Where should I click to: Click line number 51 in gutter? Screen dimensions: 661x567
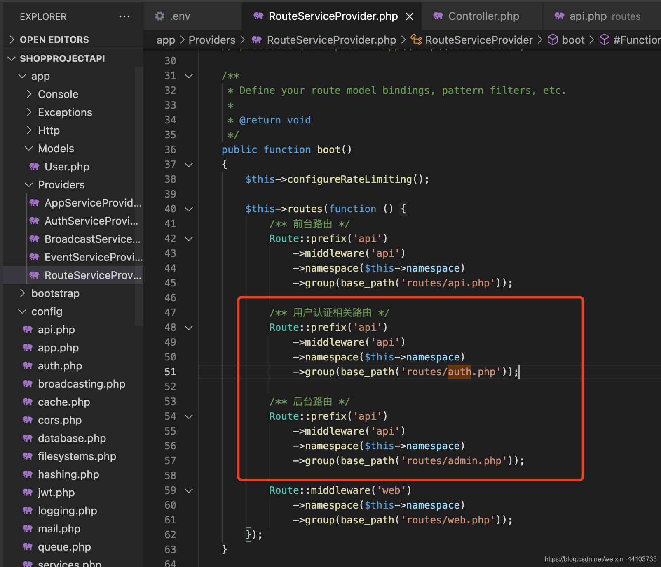click(x=170, y=372)
